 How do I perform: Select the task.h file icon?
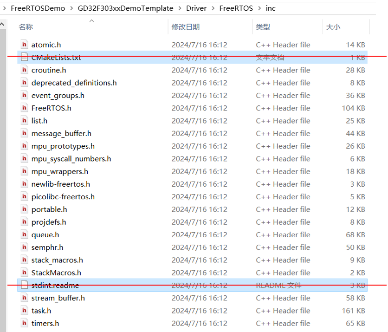[24, 311]
